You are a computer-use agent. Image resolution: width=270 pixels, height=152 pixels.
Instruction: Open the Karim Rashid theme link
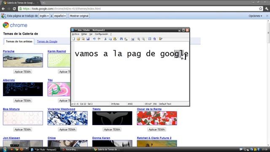[57, 52]
